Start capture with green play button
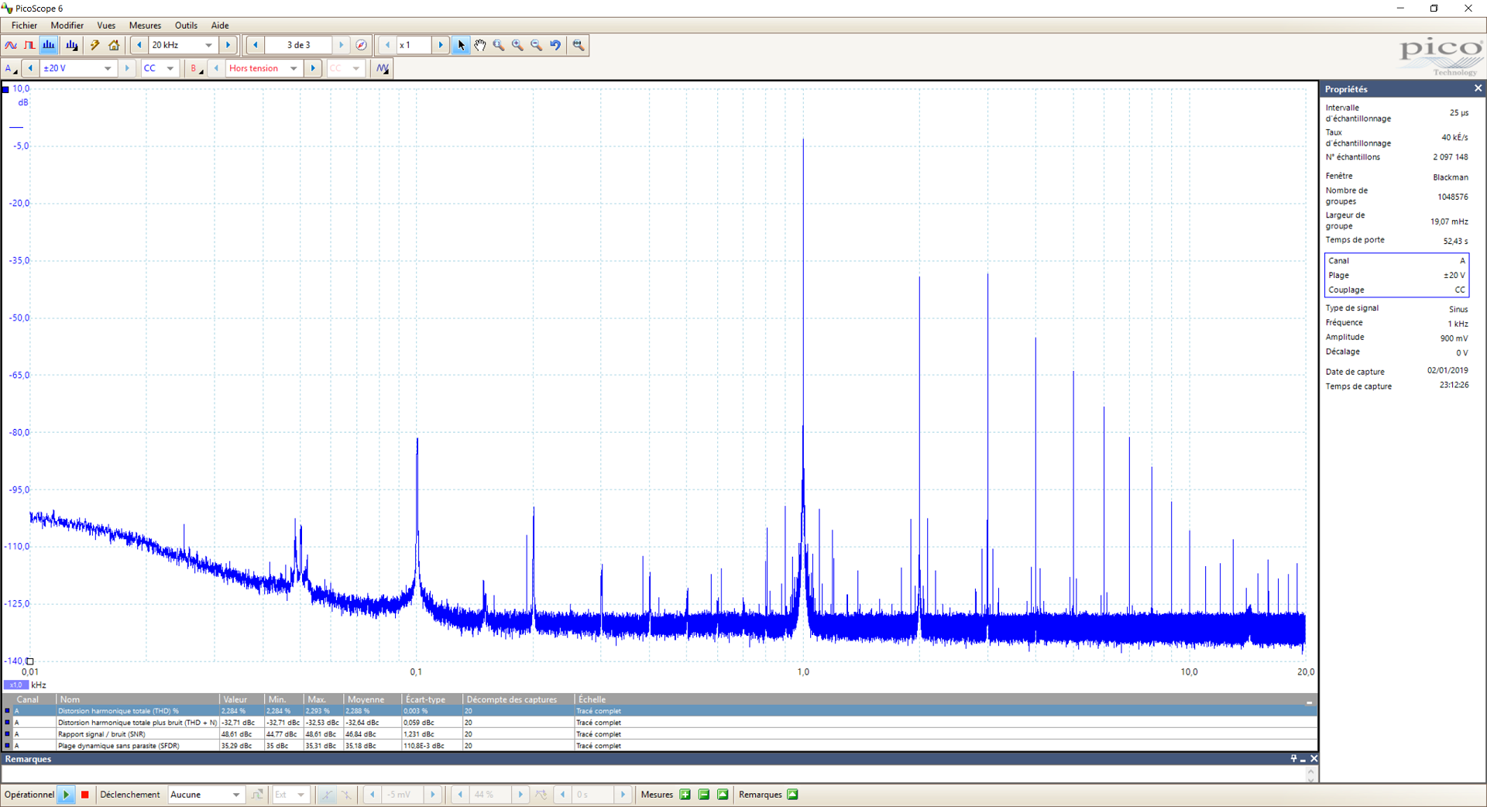Viewport: 1487px width, 807px height. pyautogui.click(x=67, y=795)
